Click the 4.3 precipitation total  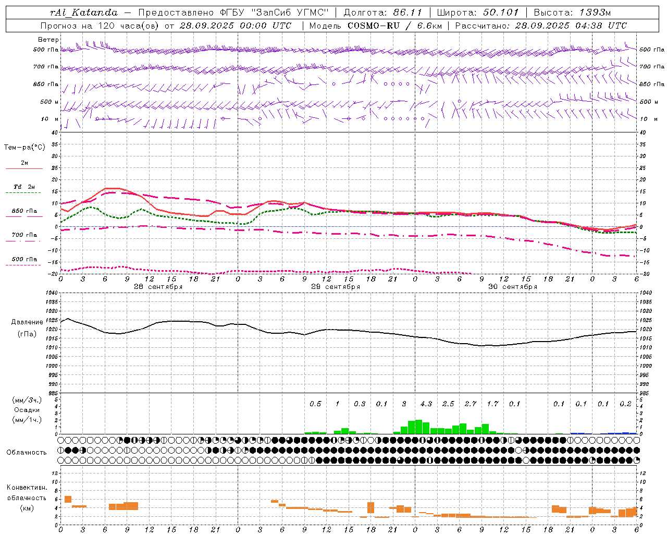[x=426, y=404]
